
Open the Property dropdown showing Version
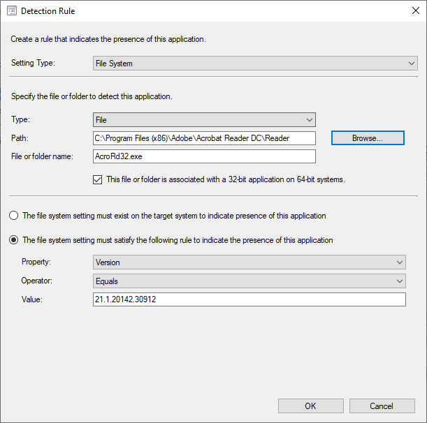click(249, 262)
